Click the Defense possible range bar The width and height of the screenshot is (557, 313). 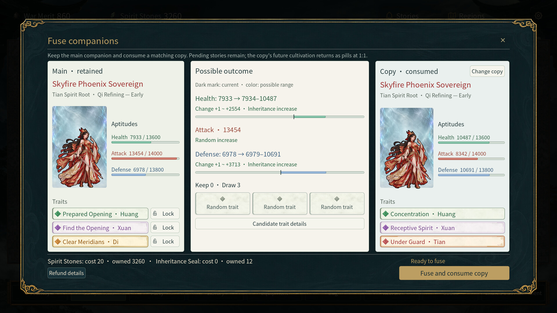coord(280,172)
